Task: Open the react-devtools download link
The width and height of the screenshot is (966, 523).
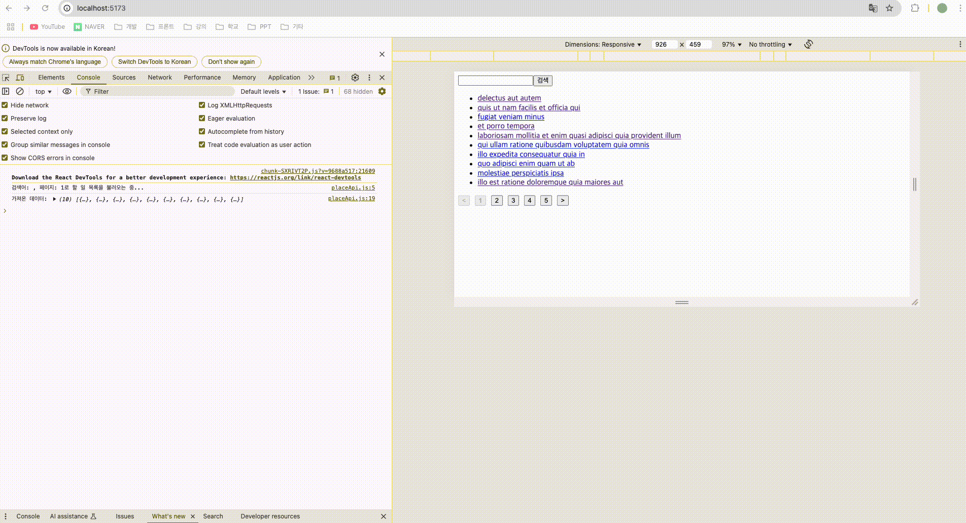Action: [x=295, y=178]
